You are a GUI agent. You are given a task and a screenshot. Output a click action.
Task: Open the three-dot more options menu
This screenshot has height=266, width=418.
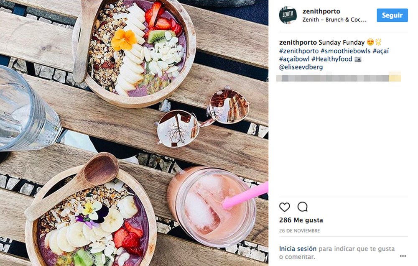click(x=403, y=256)
